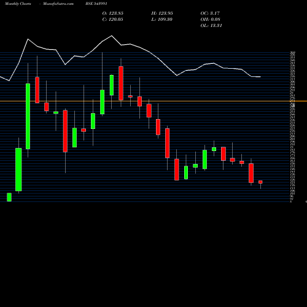Select the open value 'O: 123.85'
The width and height of the screenshot is (307, 307).
click(113, 14)
